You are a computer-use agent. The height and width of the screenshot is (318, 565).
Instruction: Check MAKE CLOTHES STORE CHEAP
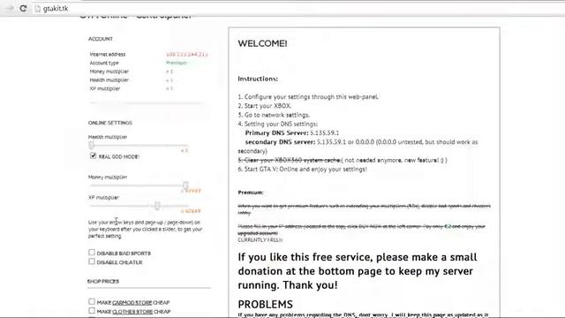[92, 310]
